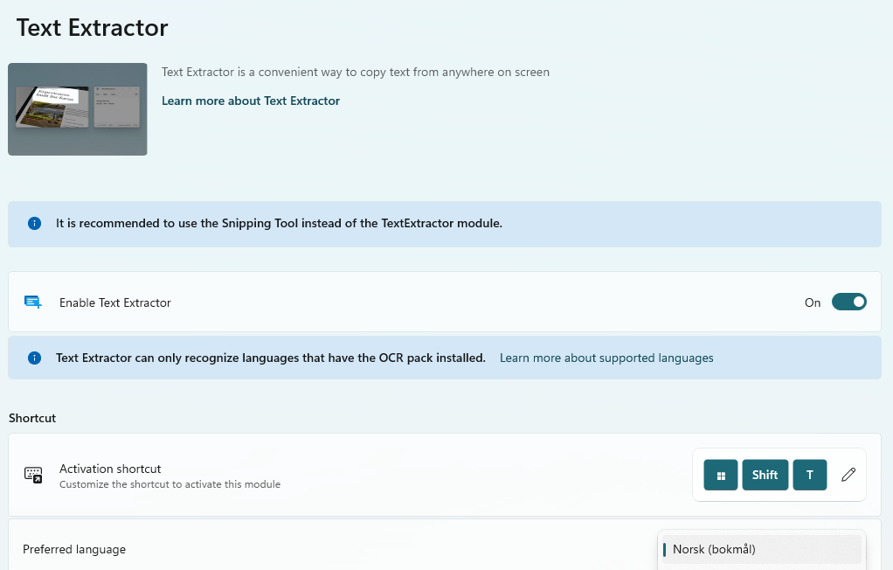The image size is (893, 570).
Task: Click the OCR pack installed message text
Action: 271,358
